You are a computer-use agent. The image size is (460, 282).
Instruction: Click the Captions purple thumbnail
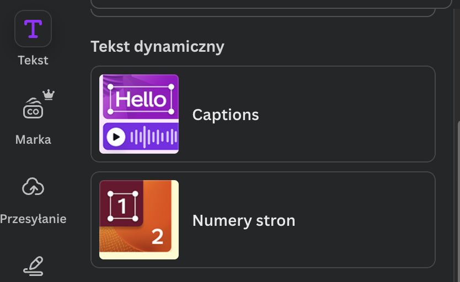click(x=139, y=114)
